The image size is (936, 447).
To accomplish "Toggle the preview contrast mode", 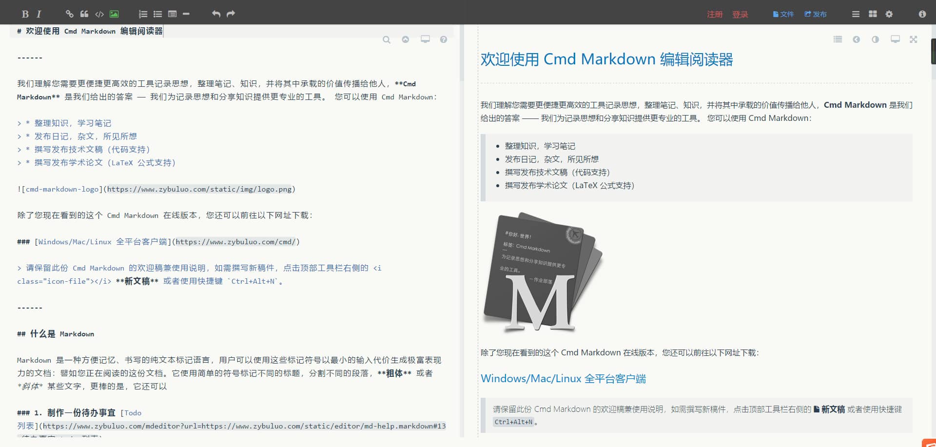I will click(x=876, y=39).
